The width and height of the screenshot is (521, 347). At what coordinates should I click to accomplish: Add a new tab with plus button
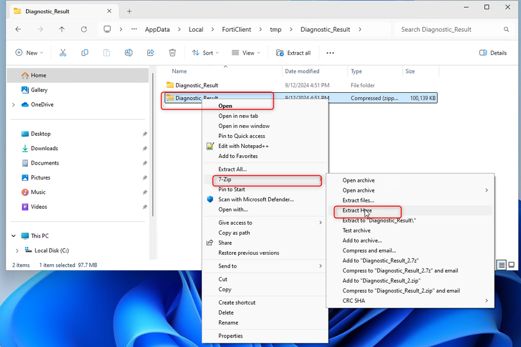pos(129,11)
